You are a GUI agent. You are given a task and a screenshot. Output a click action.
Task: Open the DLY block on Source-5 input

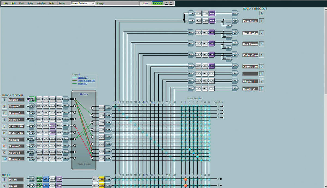pos(59,146)
